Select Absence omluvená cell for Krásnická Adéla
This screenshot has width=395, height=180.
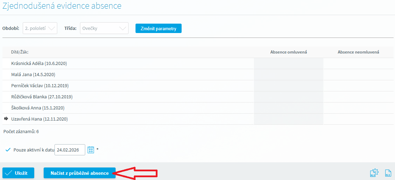[288, 64]
